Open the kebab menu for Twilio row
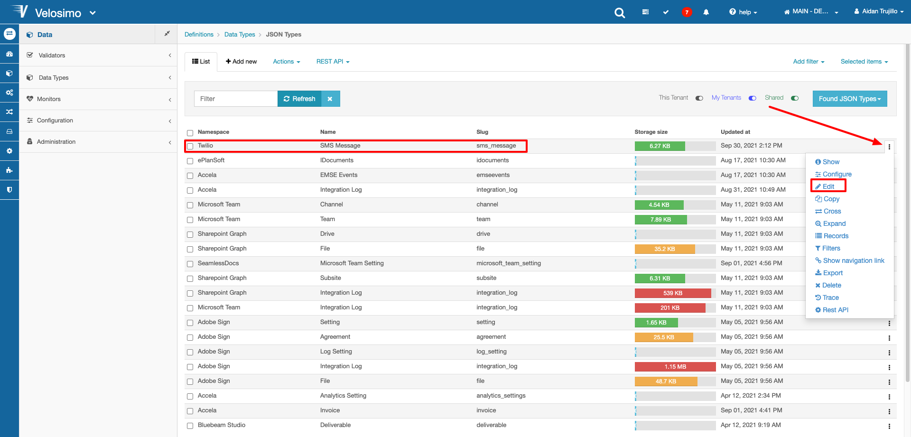Image resolution: width=911 pixels, height=437 pixels. [x=889, y=147]
